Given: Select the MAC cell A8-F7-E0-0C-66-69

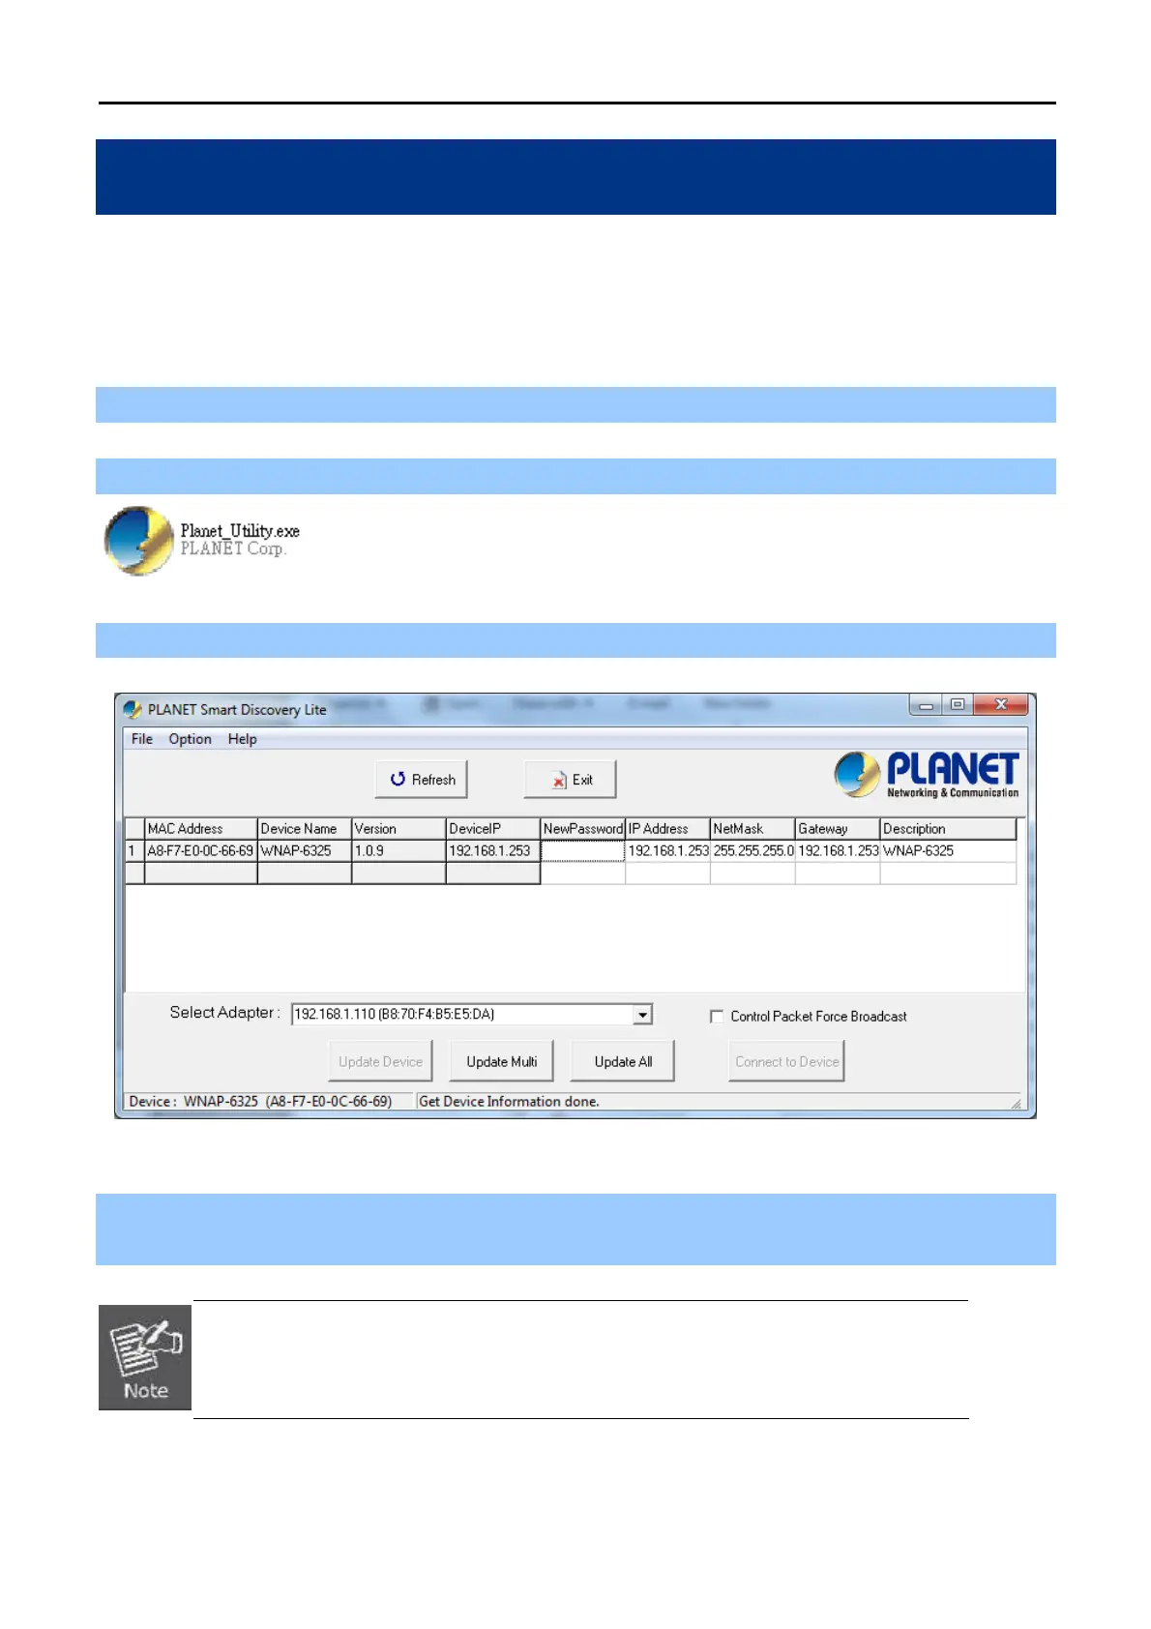Looking at the screenshot, I should click(200, 851).
